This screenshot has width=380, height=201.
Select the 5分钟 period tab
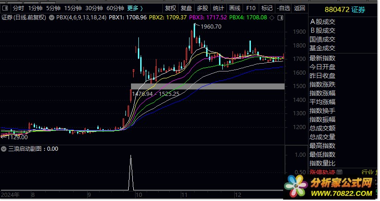pyautogui.click(x=53, y=8)
